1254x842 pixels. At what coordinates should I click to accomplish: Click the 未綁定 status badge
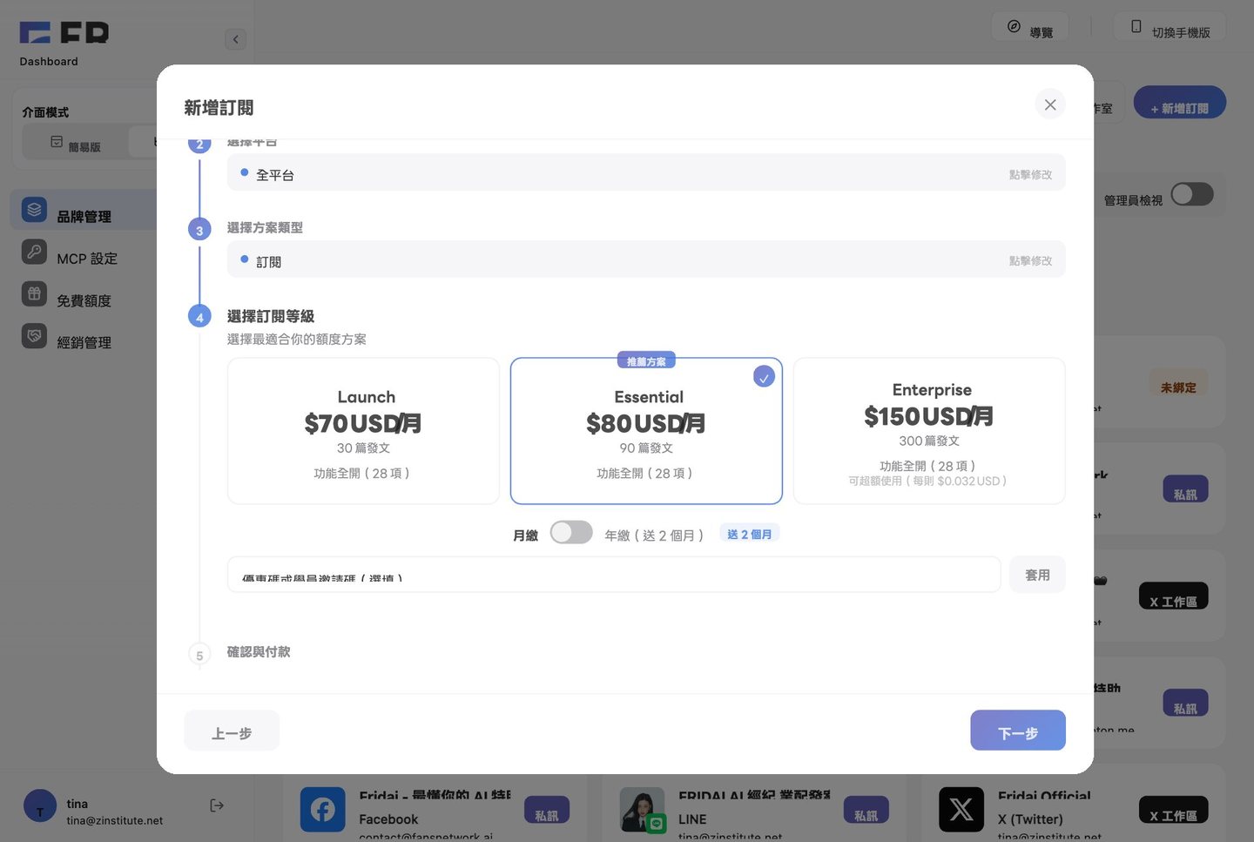[x=1178, y=383]
